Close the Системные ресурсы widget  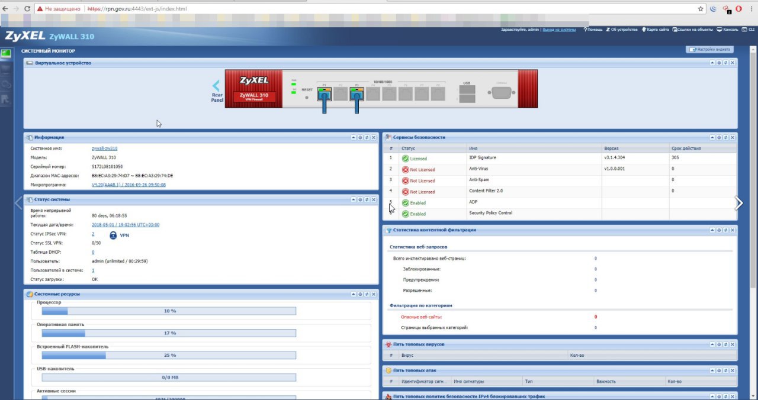[374, 294]
